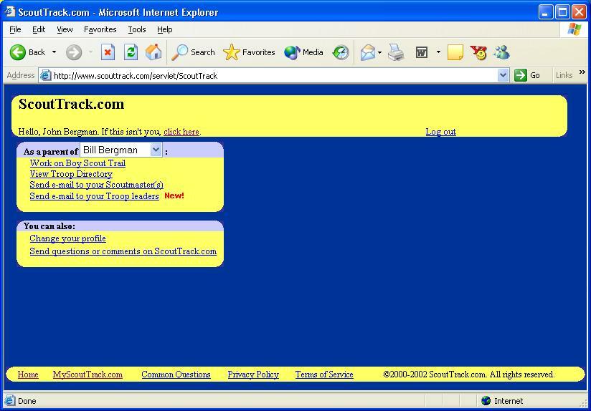This screenshot has height=411, width=591.
Task: Open the Media pane button
Action: pos(304,52)
